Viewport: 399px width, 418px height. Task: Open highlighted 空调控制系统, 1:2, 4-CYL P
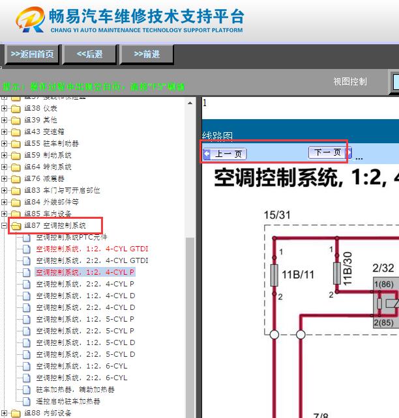85,272
